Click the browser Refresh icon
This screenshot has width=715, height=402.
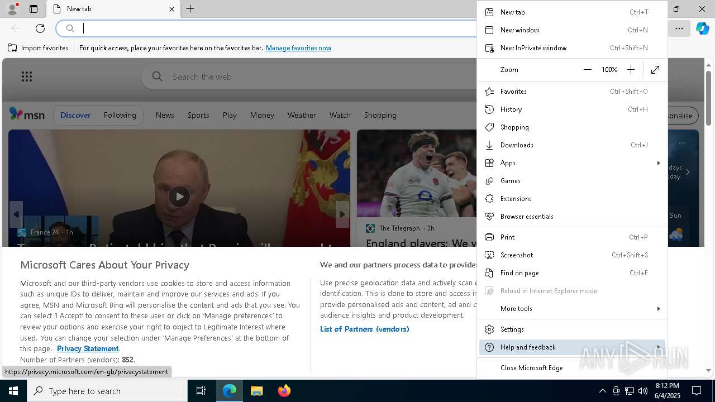[x=40, y=28]
